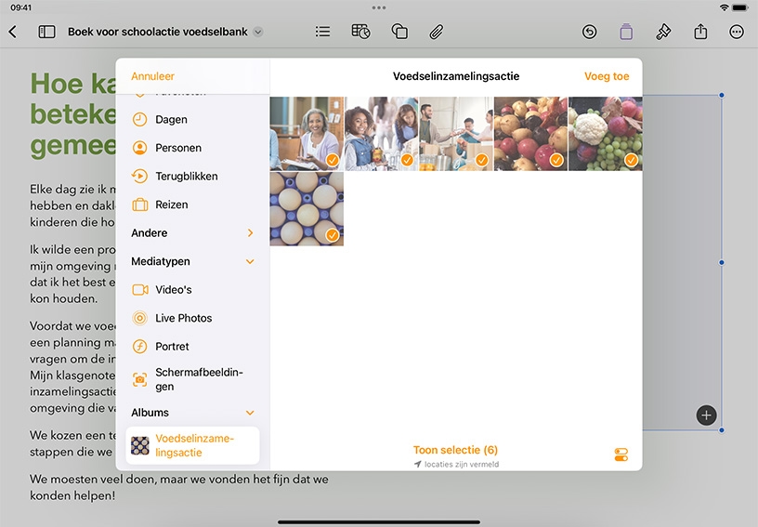The width and height of the screenshot is (758, 527).
Task: Tap the paperclip attachment icon
Action: click(x=436, y=32)
